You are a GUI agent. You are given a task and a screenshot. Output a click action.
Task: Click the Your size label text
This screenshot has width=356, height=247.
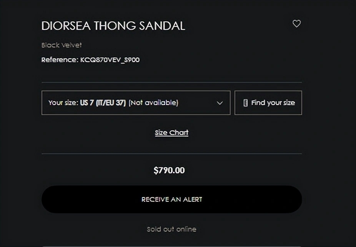point(63,103)
